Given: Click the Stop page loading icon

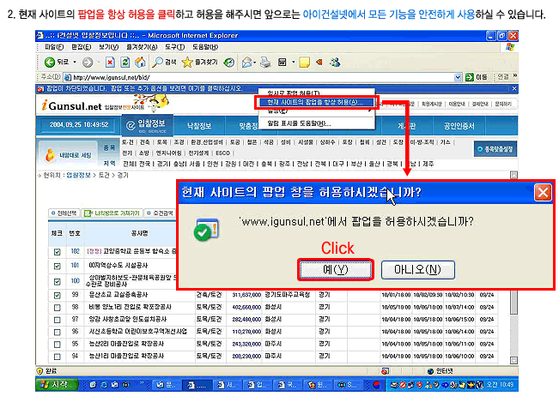Looking at the screenshot, I should [110, 63].
